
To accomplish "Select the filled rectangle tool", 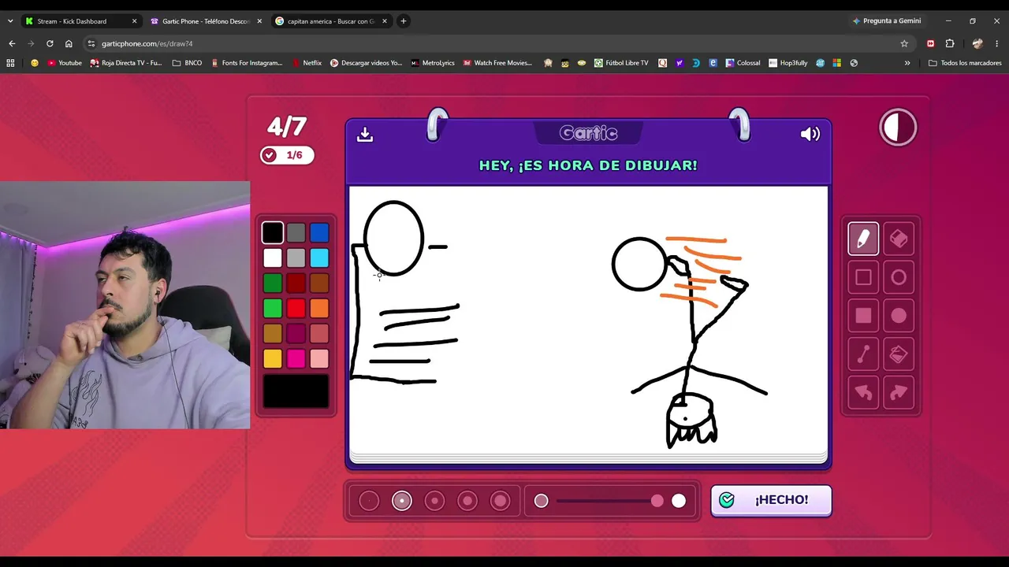I will [863, 316].
